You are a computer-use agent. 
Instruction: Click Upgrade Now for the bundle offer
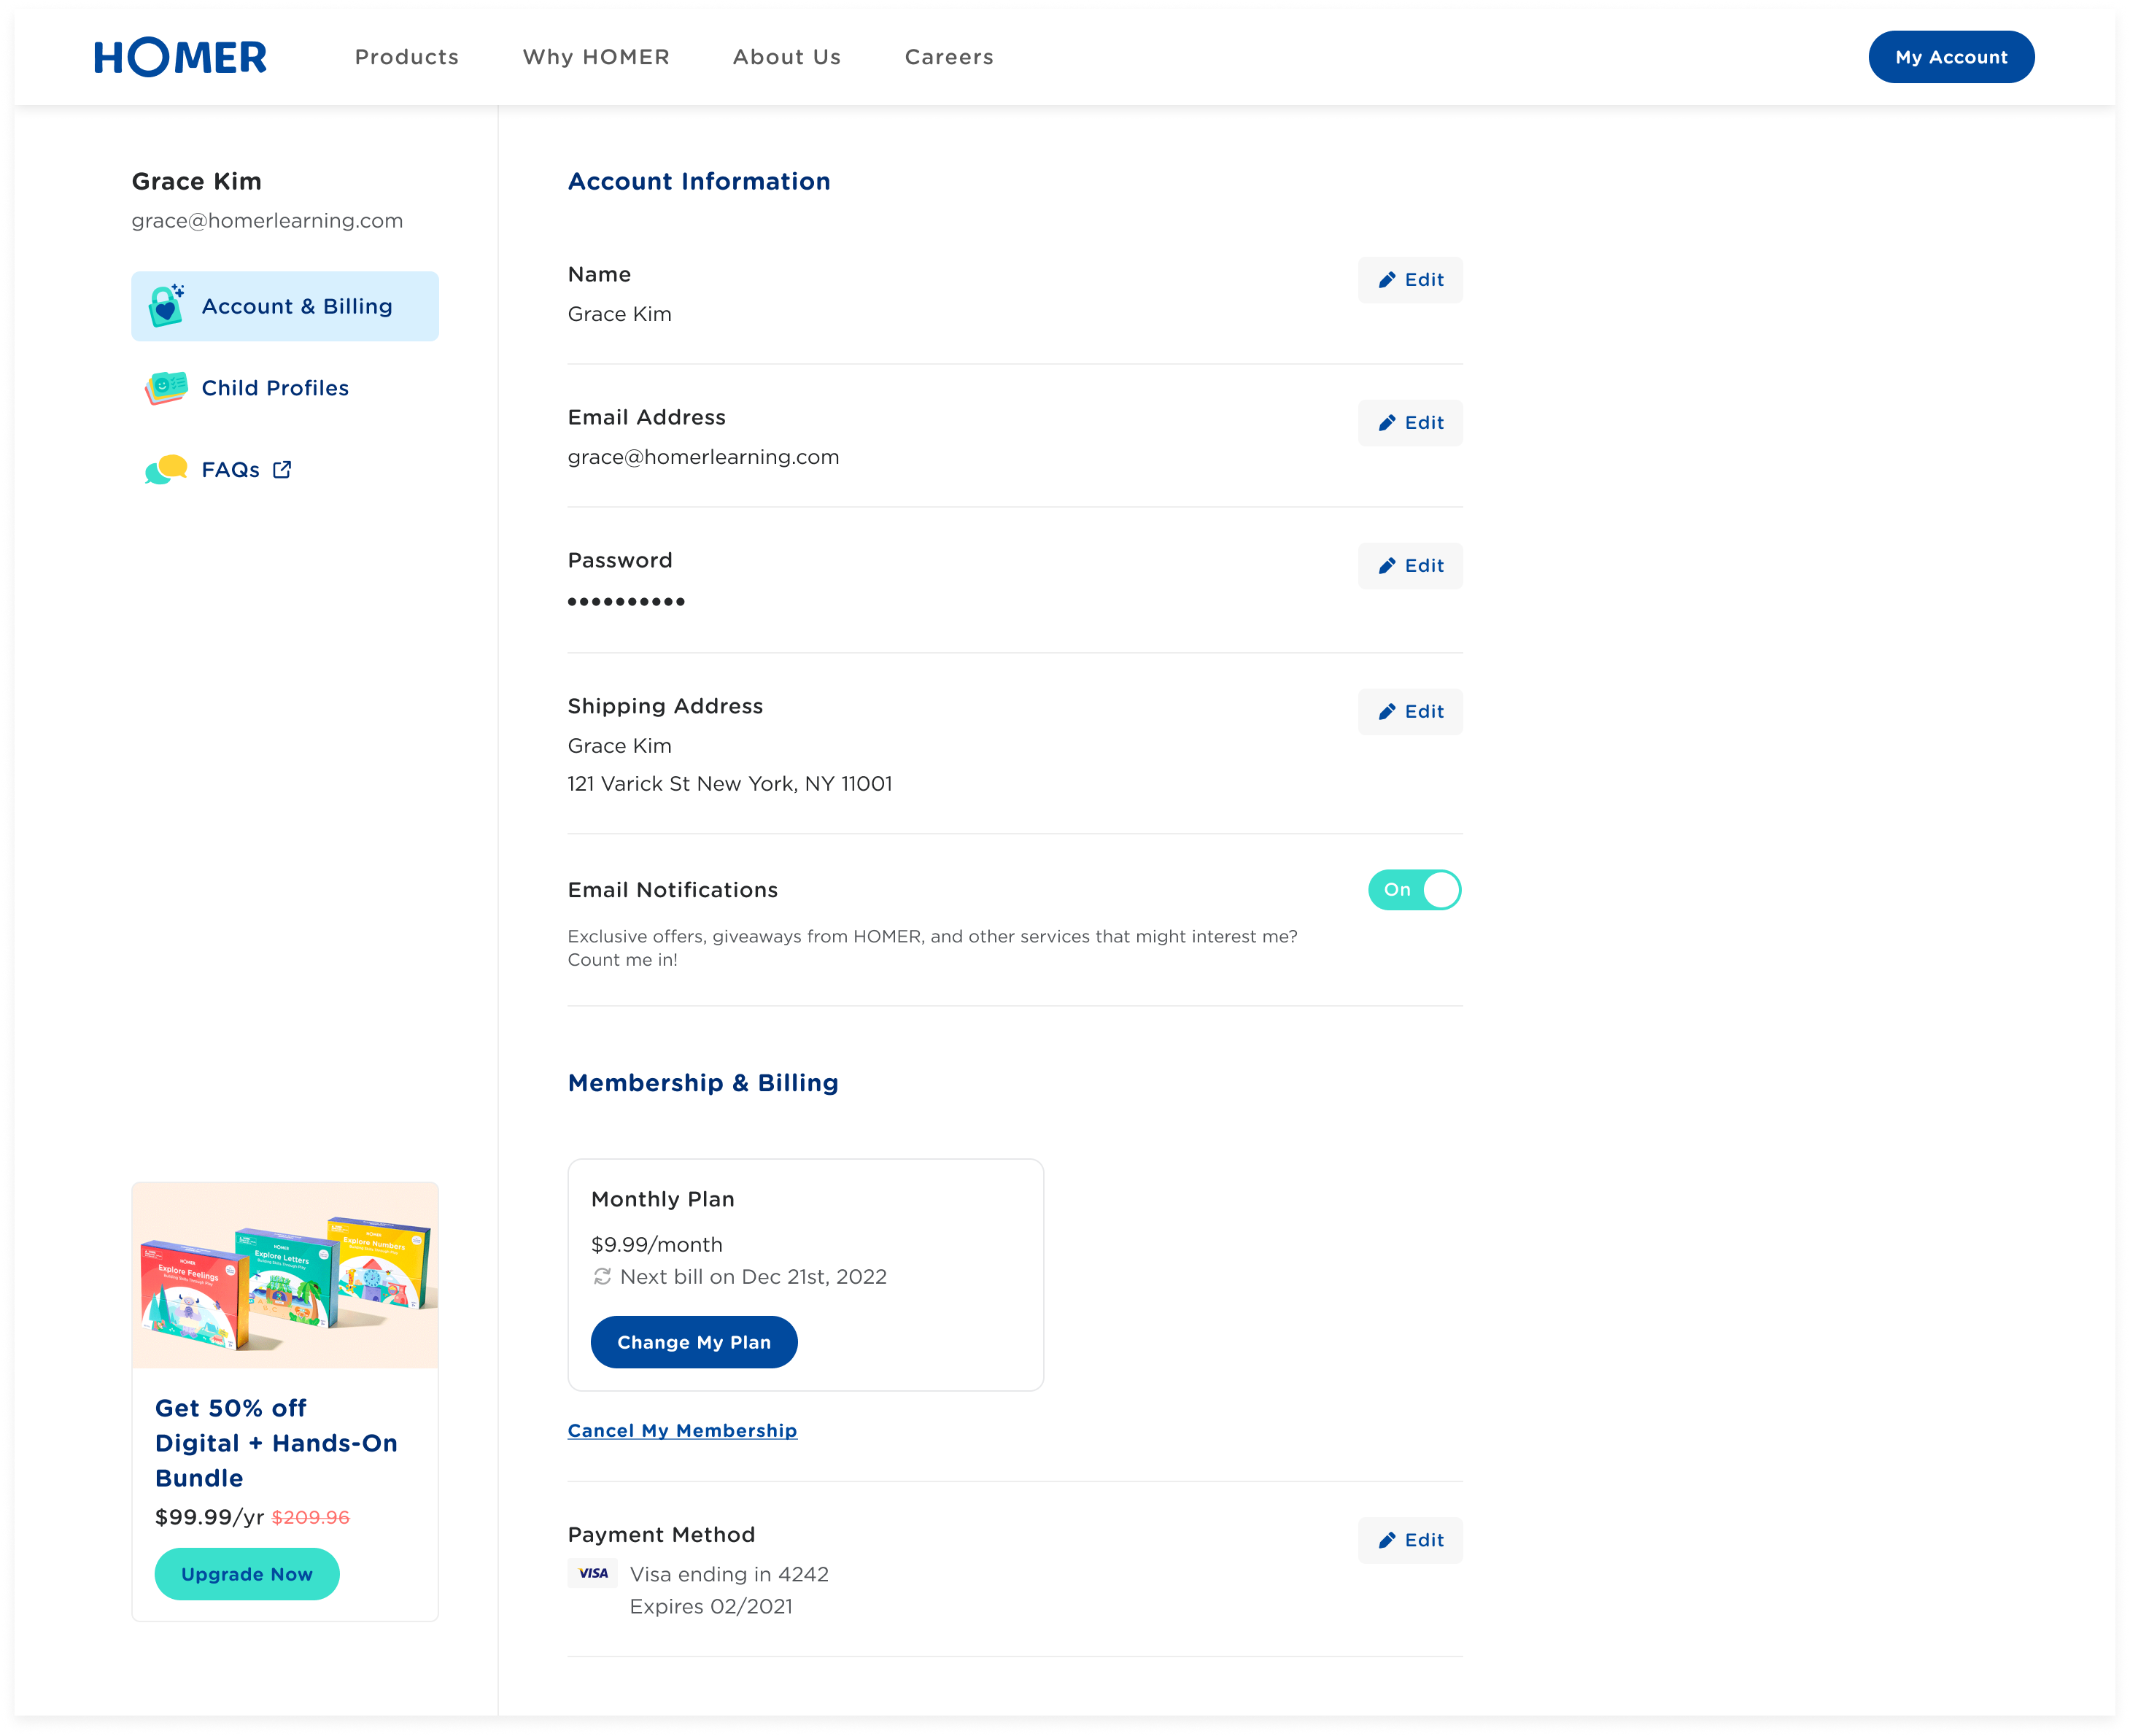[246, 1574]
